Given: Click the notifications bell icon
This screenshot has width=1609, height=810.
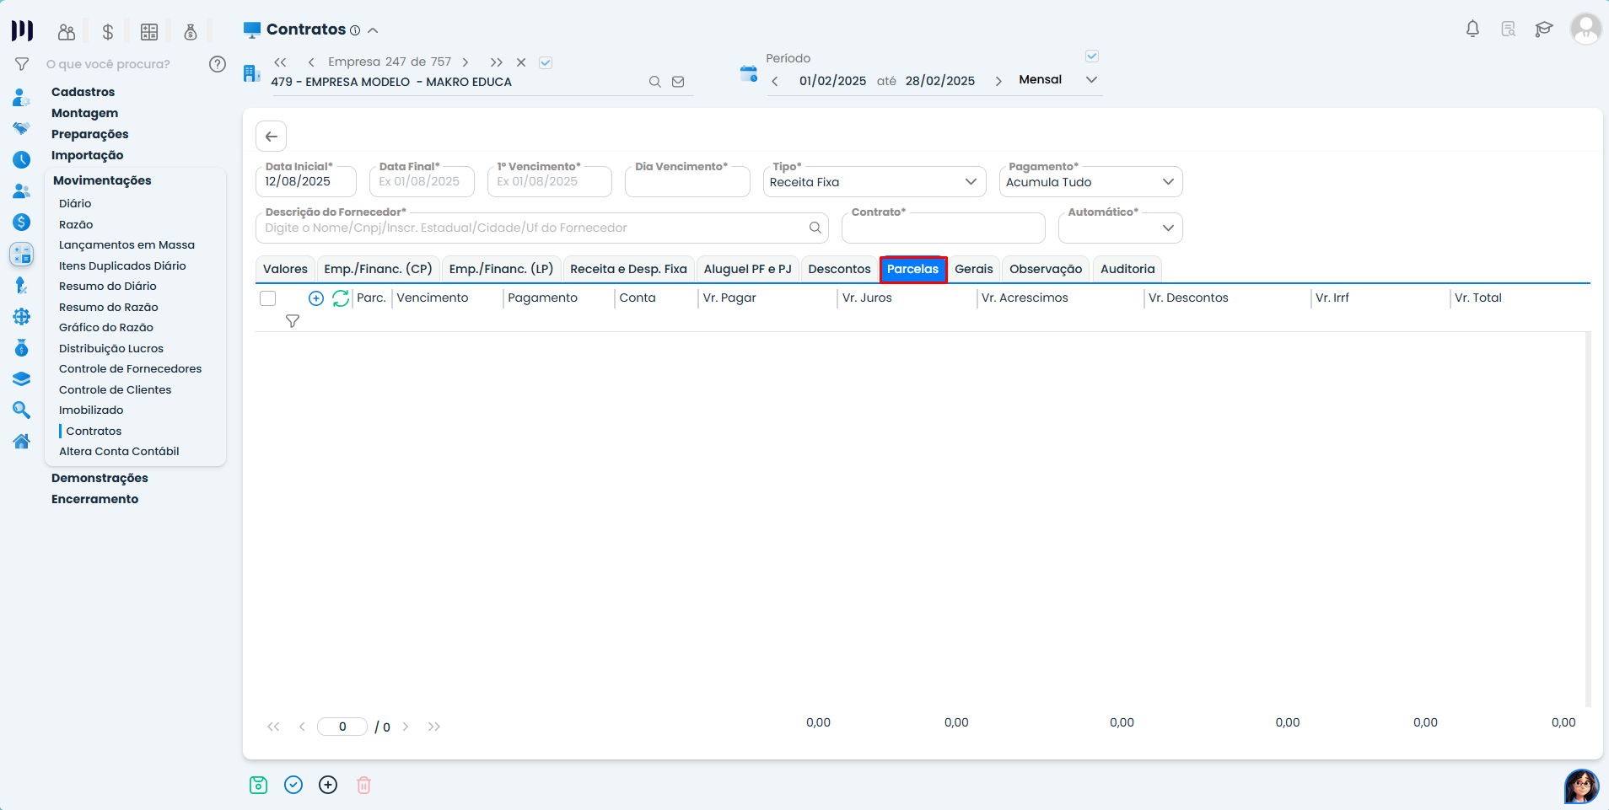Looking at the screenshot, I should point(1472,30).
